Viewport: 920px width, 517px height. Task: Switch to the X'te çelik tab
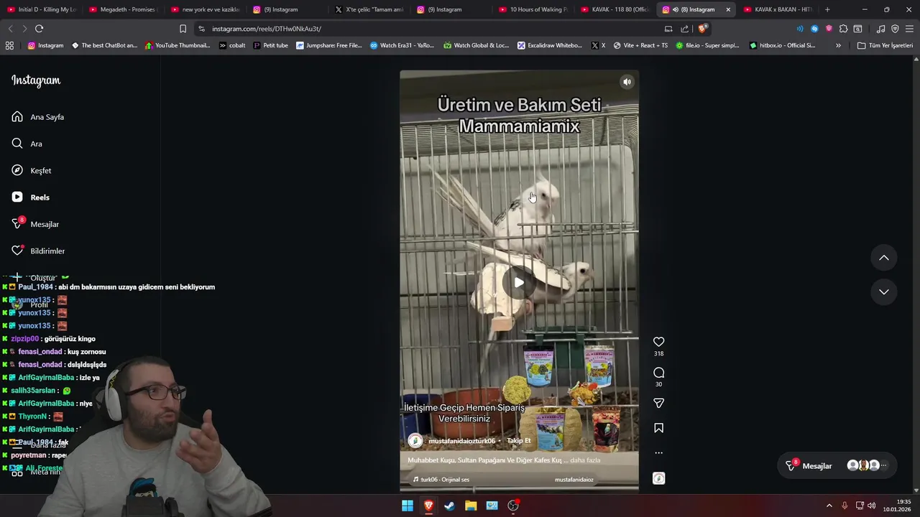(369, 9)
